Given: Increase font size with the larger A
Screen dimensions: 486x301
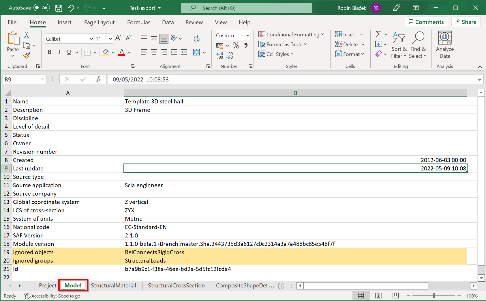Looking at the screenshot, I should [x=118, y=38].
